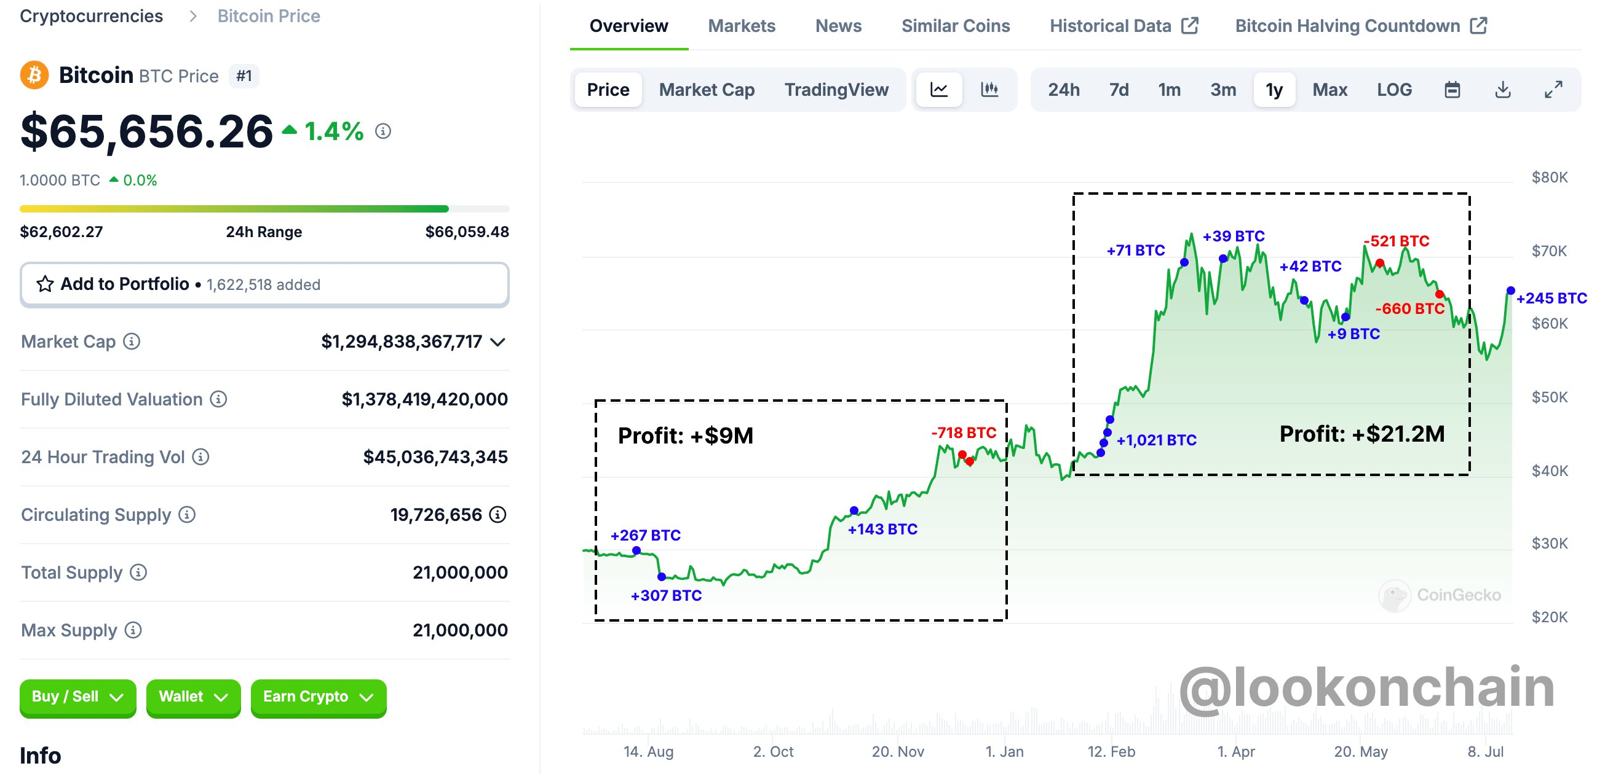
Task: Click info icon beside 1.4% price change
Action: pyautogui.click(x=382, y=131)
